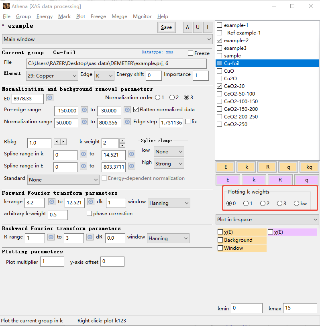Click the Datatype: xmu link
The width and height of the screenshot is (320, 326).
pos(159,53)
